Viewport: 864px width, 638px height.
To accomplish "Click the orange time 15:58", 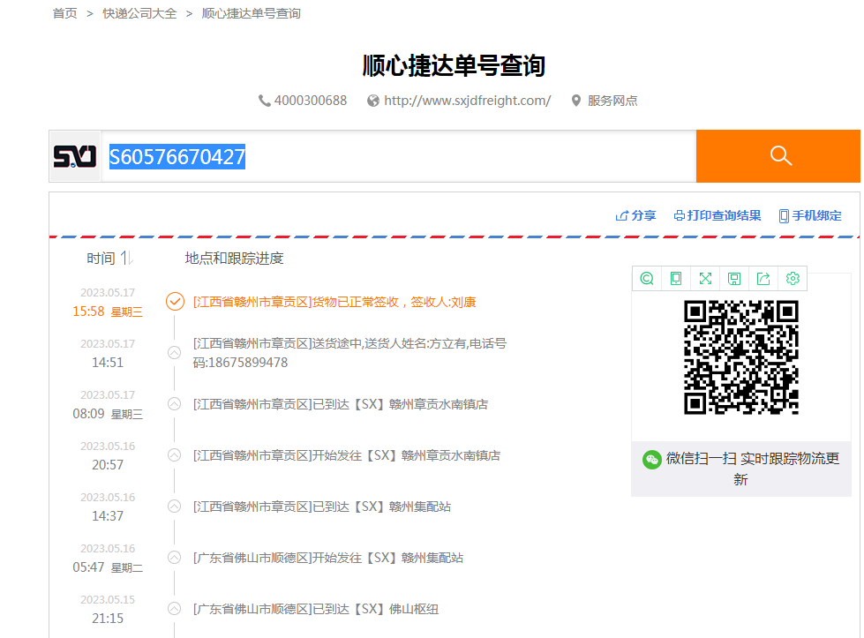I will [x=88, y=311].
